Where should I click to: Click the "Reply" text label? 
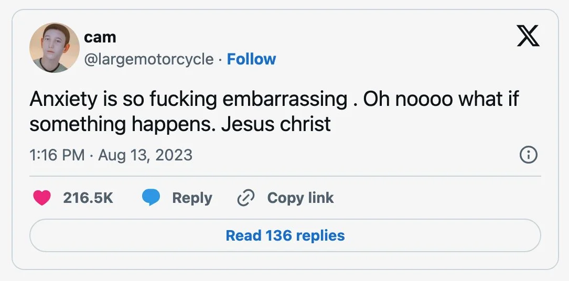(x=192, y=198)
